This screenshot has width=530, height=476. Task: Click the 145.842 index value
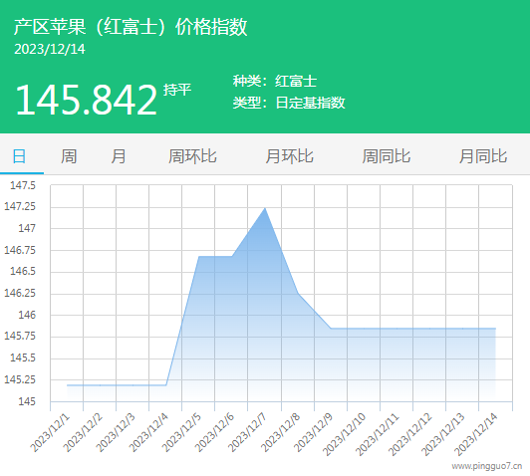[x=87, y=100]
